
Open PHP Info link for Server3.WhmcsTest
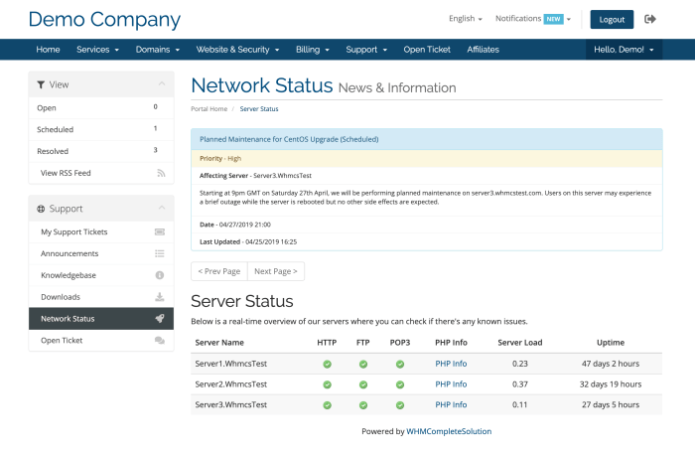tap(451, 404)
